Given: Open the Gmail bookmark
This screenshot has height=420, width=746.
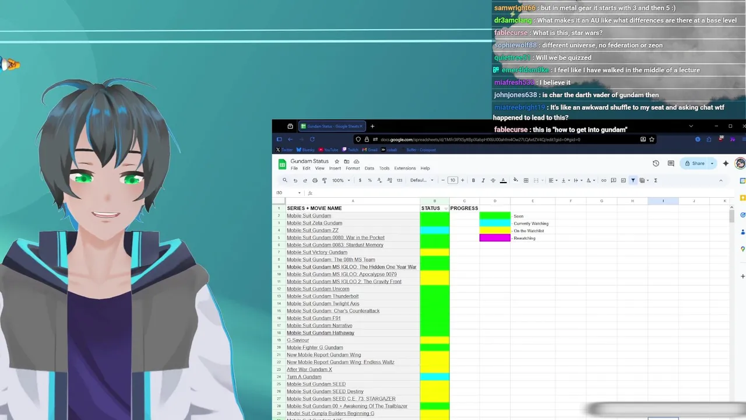Looking at the screenshot, I should 370,150.
